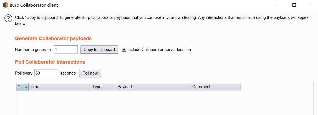Sort interactions by Comment column header
Screen dimensions: 318x115
pos(216,87)
